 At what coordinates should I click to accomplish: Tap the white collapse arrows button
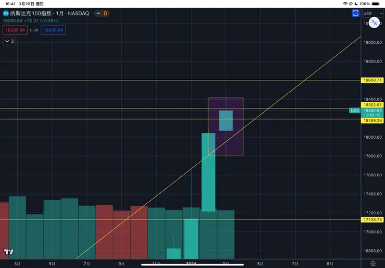374,23
